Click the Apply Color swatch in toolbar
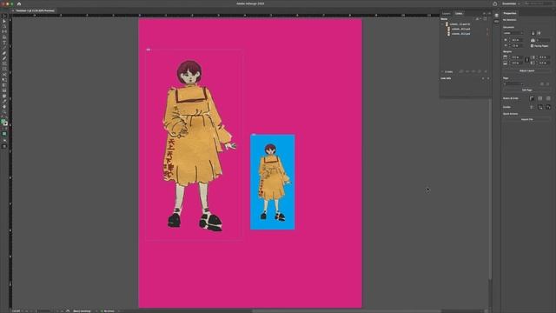The height and width of the screenshot is (313, 556). (x=4, y=134)
